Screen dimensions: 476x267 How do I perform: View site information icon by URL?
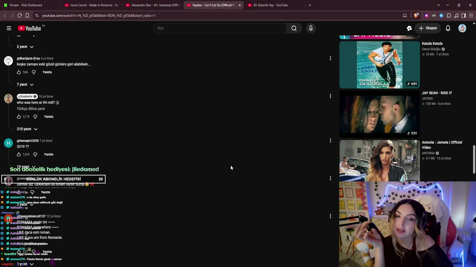[x=36, y=16]
